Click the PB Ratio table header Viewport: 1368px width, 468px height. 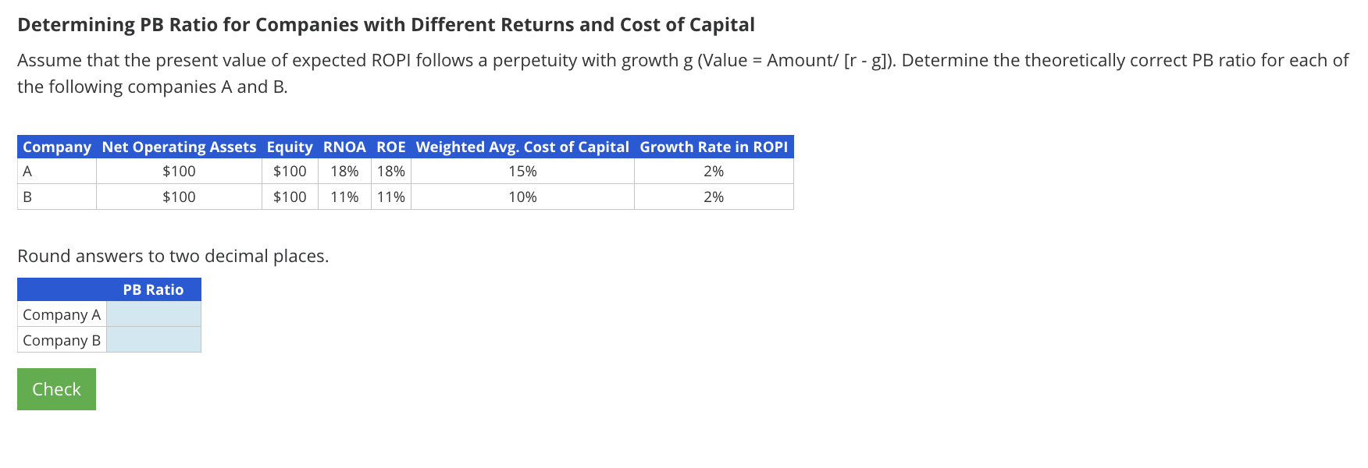(153, 289)
